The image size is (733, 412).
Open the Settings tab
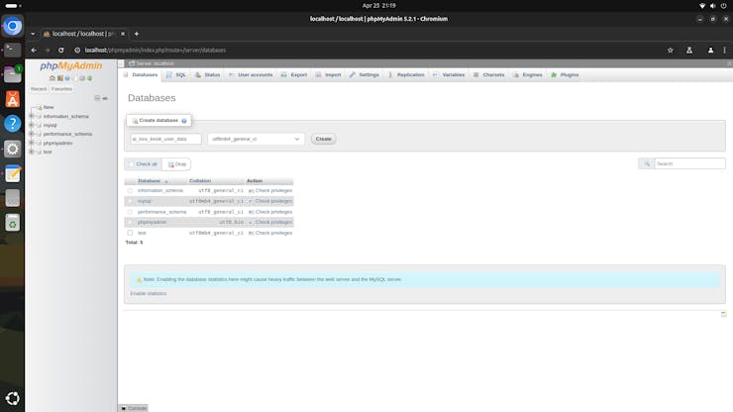pyautogui.click(x=365, y=75)
